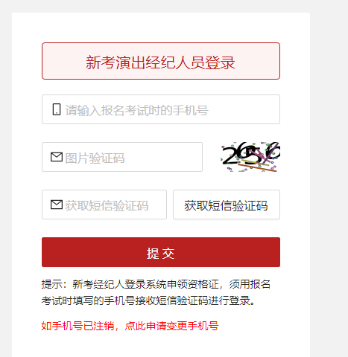Focus the 请输入报名考试时的手机号 input
Screen dimensions: 348x357
pos(161,109)
